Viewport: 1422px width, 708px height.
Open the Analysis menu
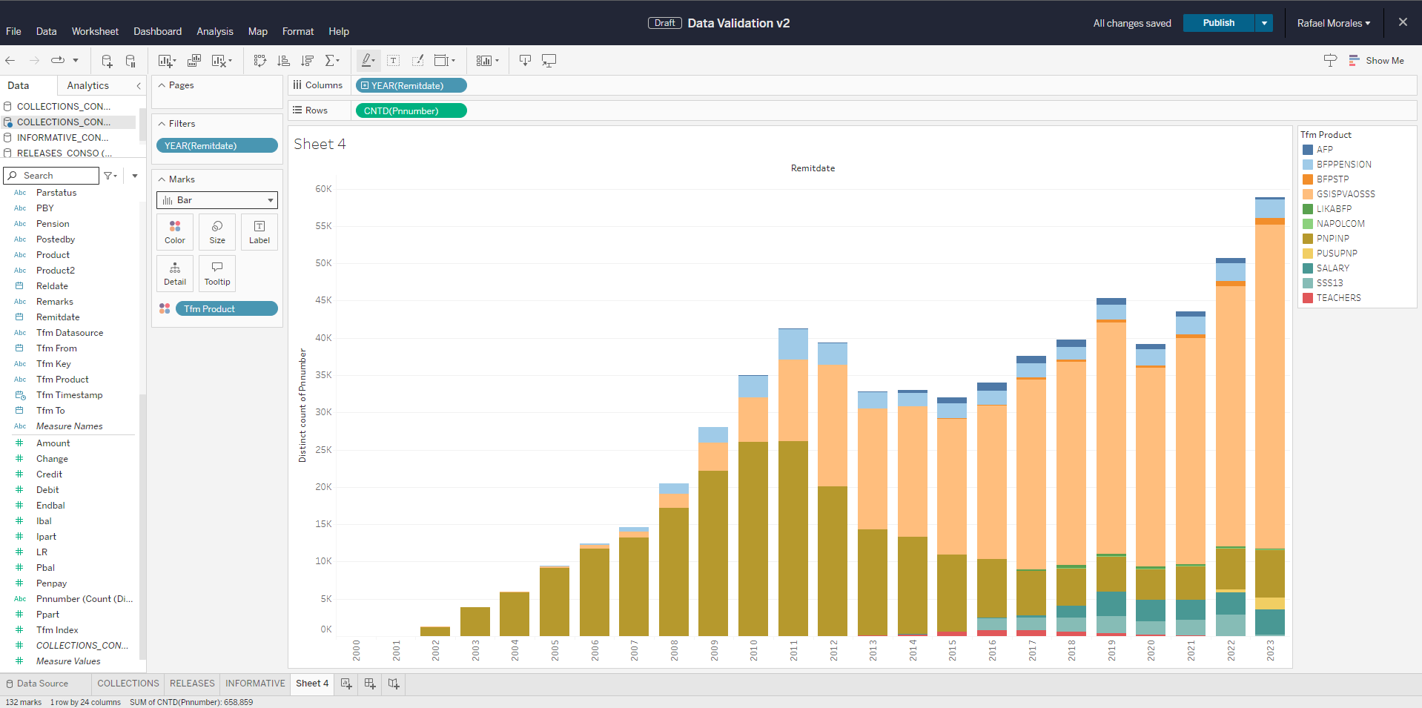coord(215,31)
